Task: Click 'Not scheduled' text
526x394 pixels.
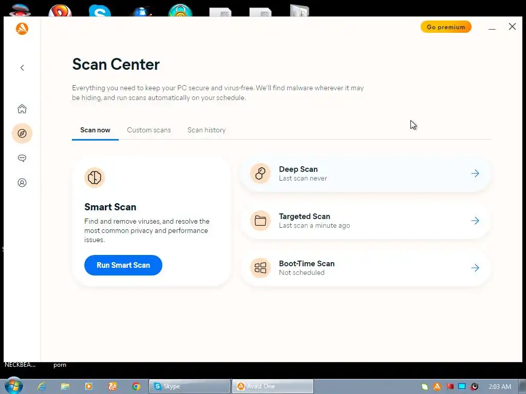Action: (x=302, y=273)
